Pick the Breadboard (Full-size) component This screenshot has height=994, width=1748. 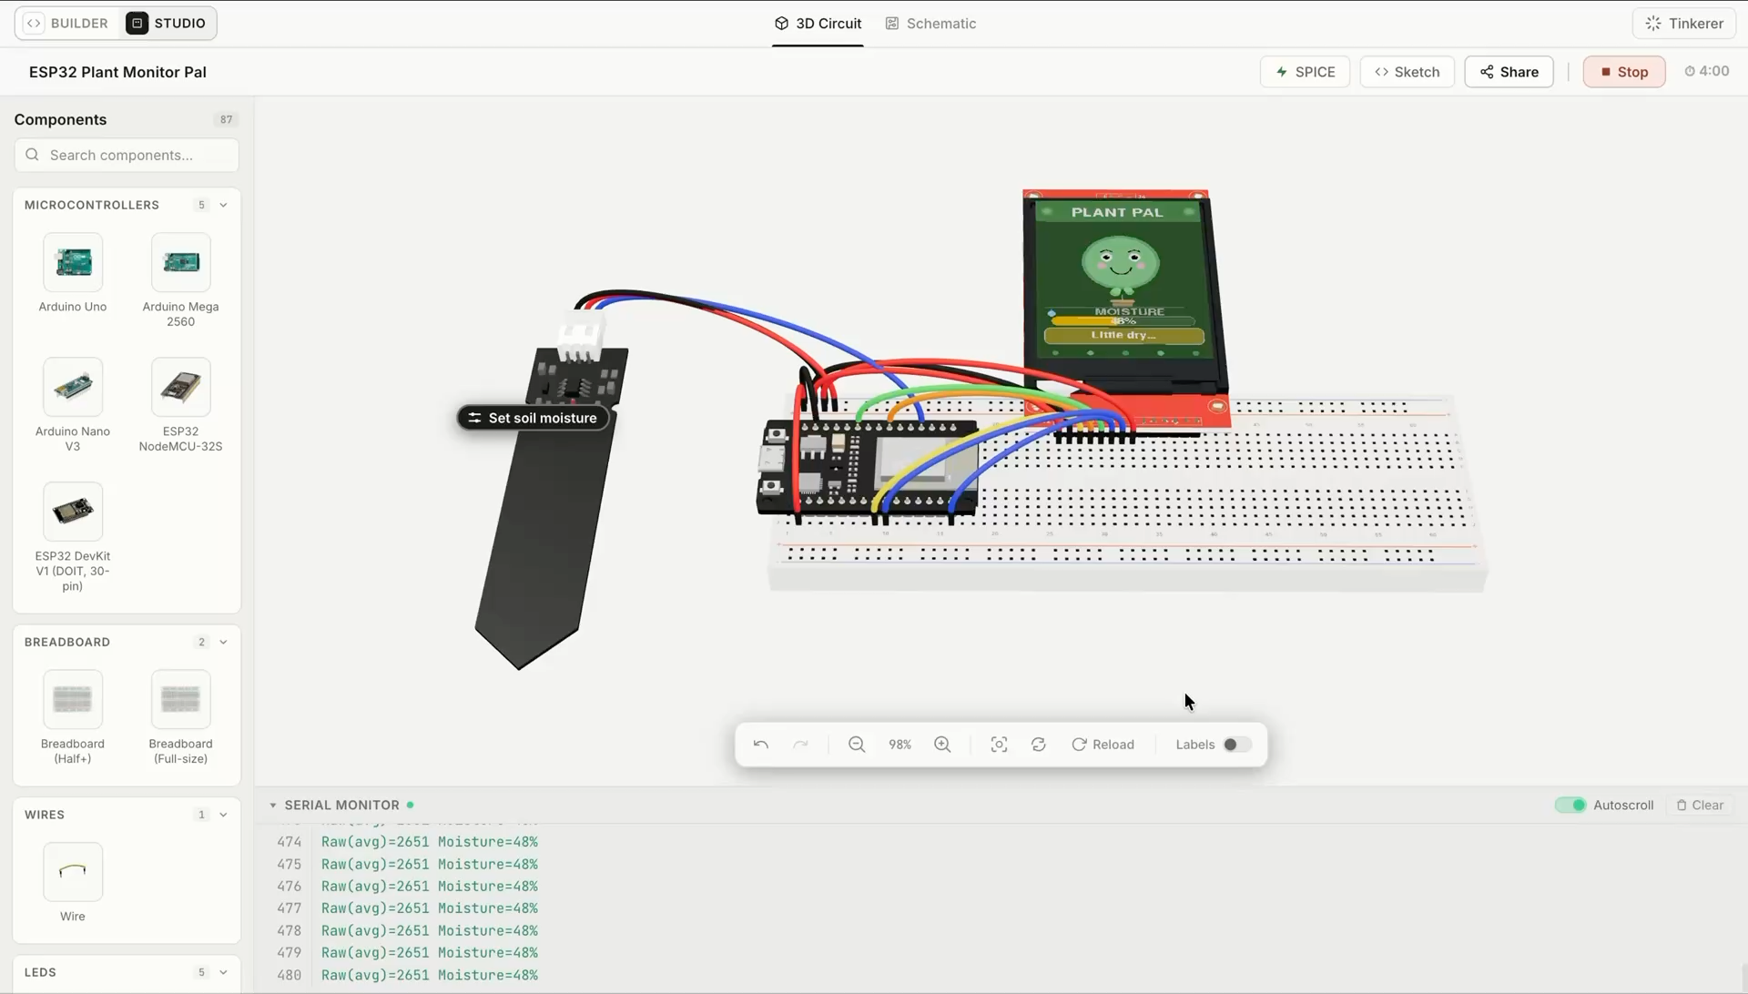180,699
